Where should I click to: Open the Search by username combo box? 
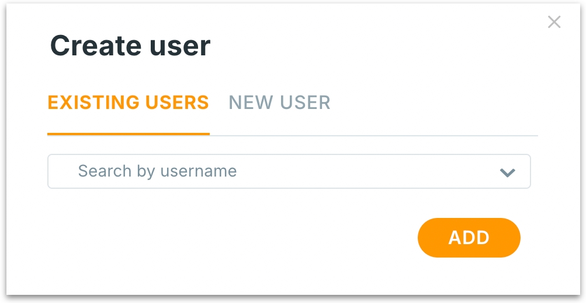[289, 171]
